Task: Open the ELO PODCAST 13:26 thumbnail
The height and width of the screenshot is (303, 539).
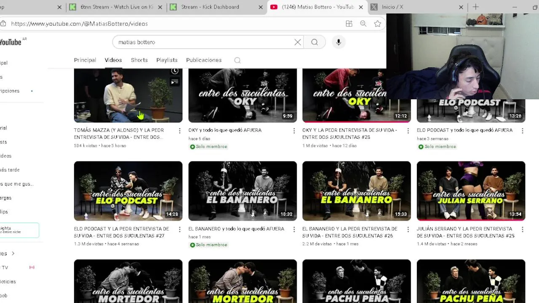Action: (471, 111)
